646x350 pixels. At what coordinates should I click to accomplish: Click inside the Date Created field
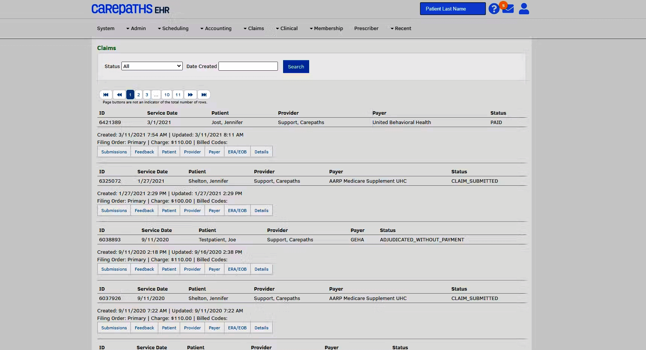coord(247,66)
